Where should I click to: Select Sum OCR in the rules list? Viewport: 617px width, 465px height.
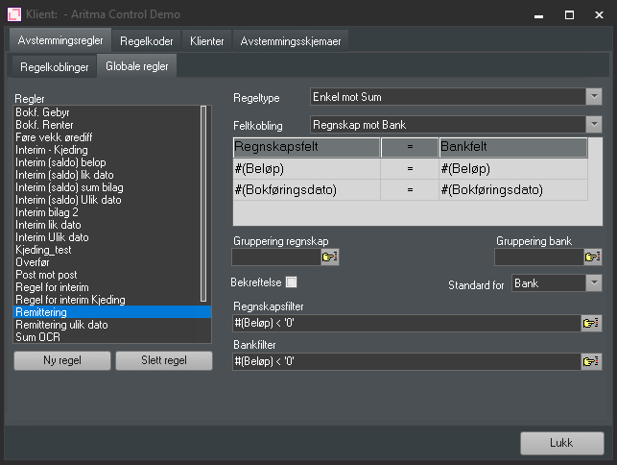tap(36, 336)
